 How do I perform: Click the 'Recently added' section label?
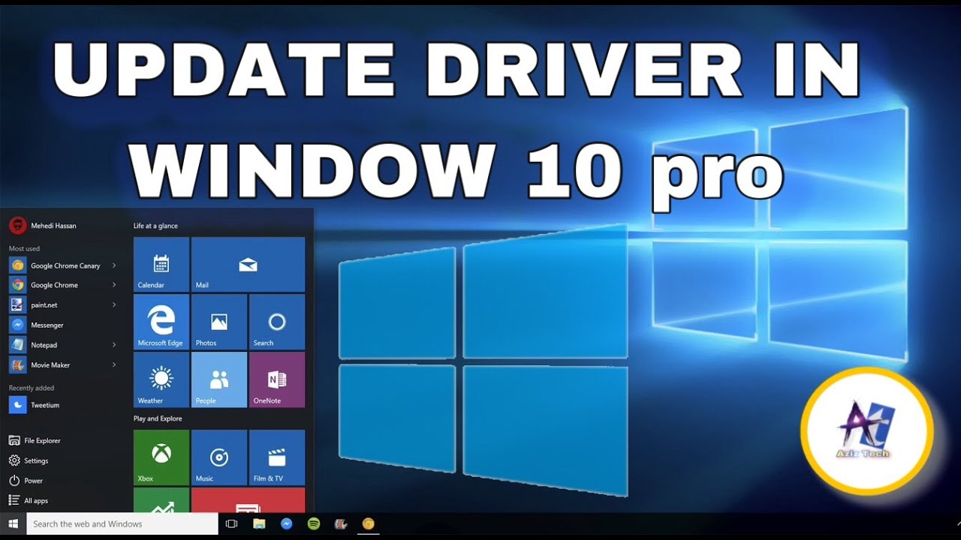tap(32, 388)
